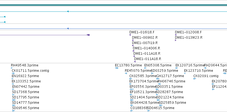Click the EK123710.5prime feature label
This screenshot has height=112, width=227.
pos(198,71)
